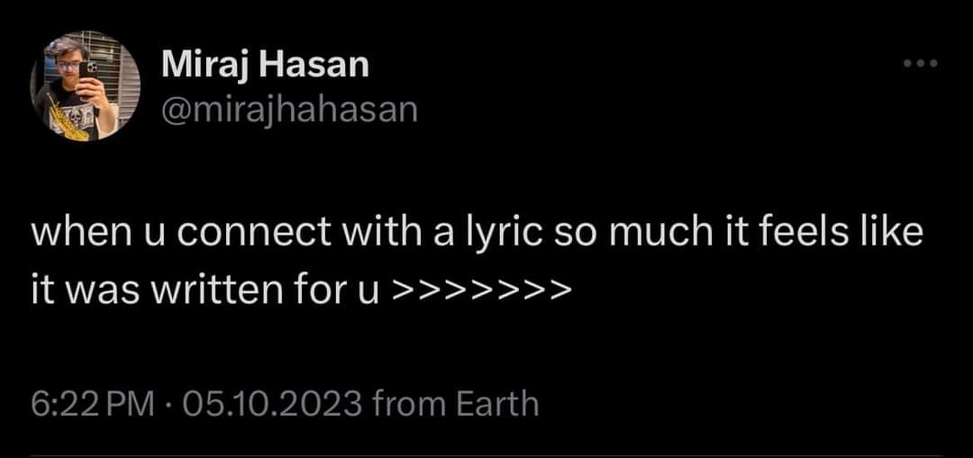This screenshot has width=973, height=458.
Task: Open the three-dot more options menu
Action: (x=922, y=64)
